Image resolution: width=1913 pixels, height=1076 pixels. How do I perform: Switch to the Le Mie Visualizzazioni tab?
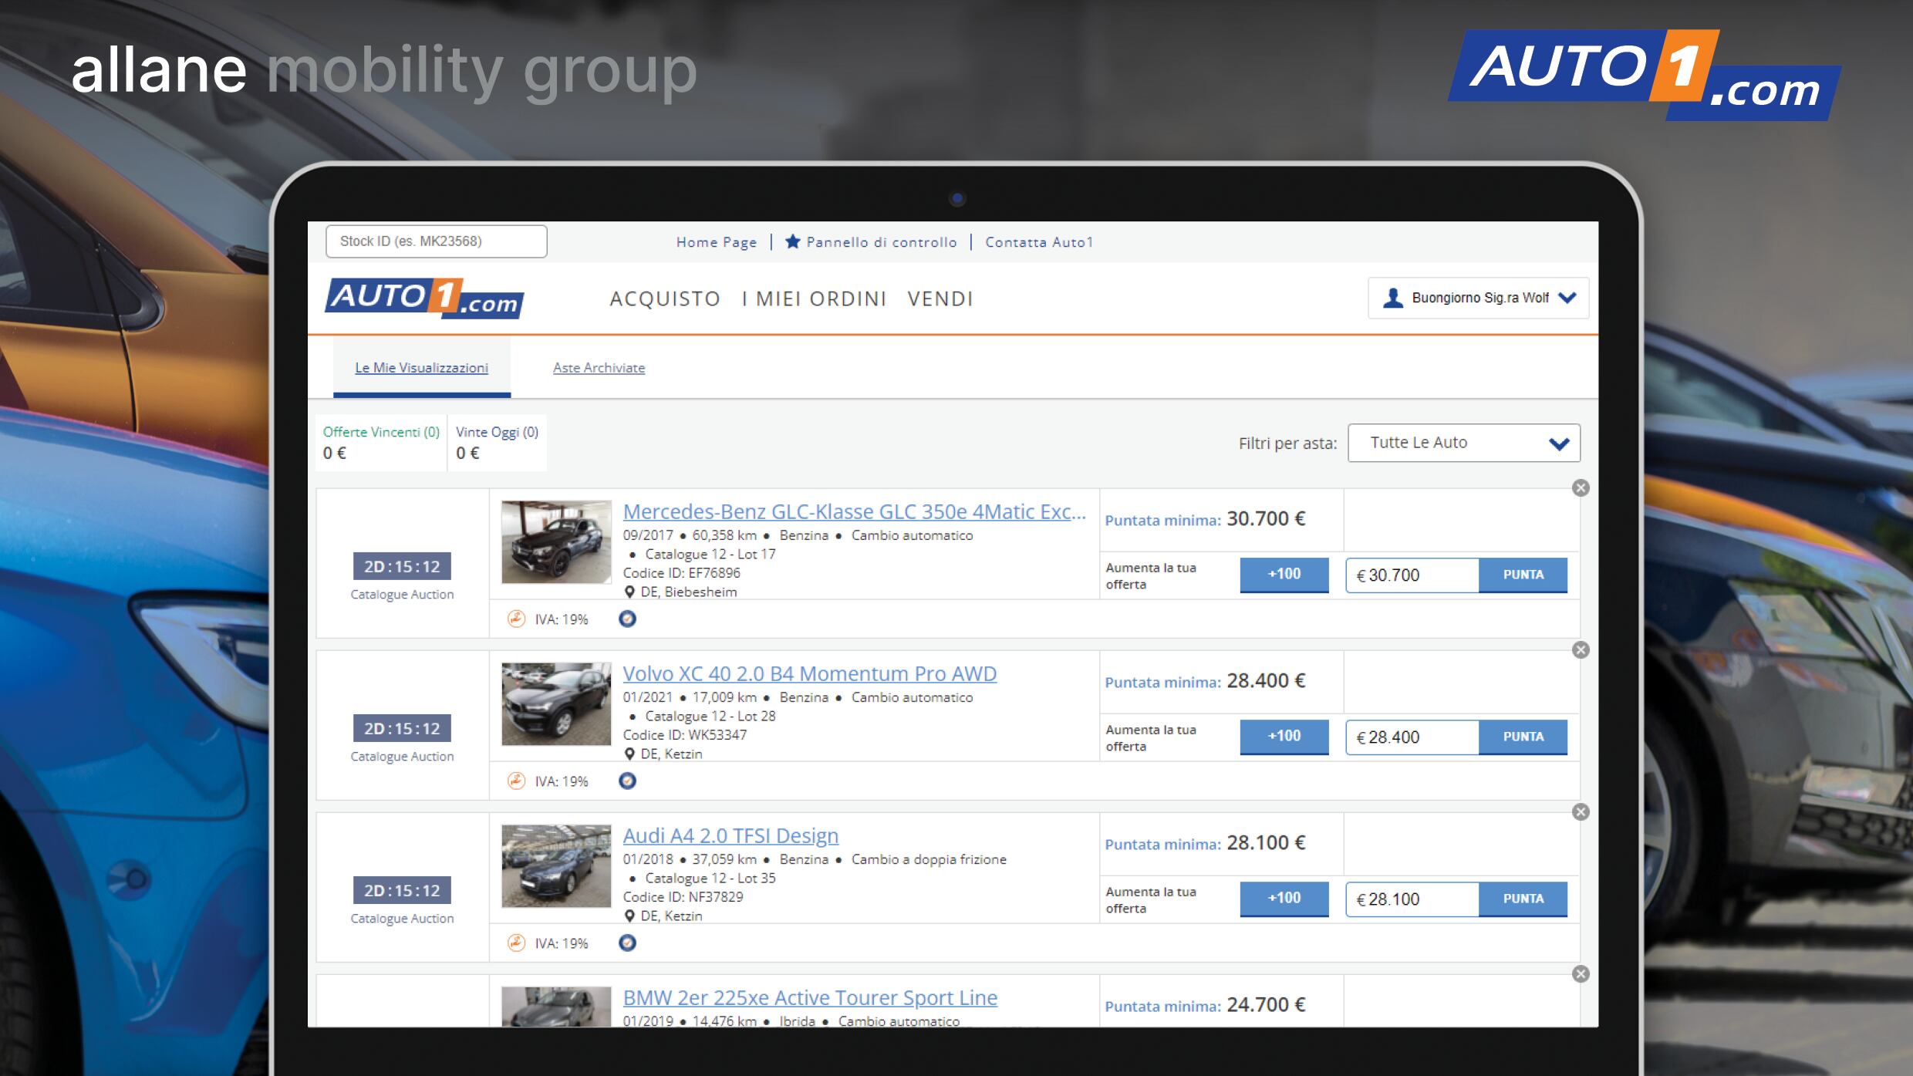(421, 368)
